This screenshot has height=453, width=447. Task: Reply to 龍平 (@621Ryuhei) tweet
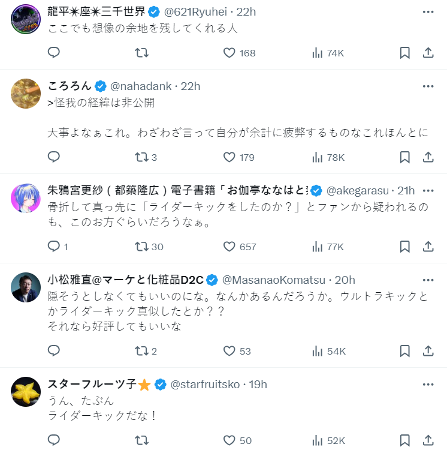tap(54, 53)
